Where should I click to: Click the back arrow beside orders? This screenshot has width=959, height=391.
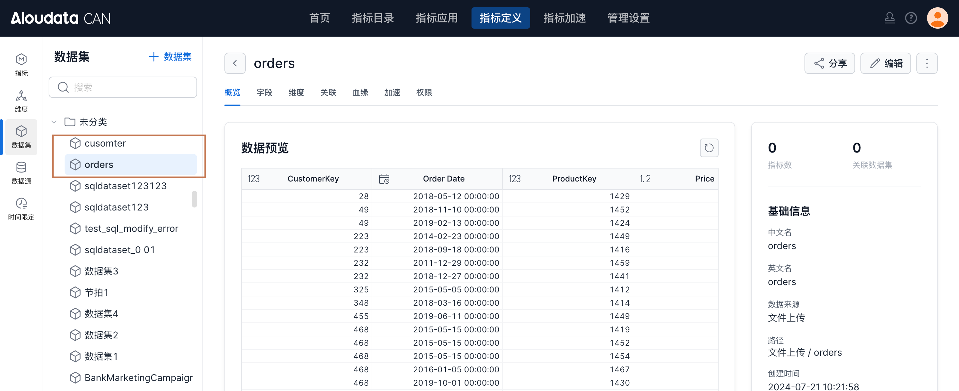235,63
